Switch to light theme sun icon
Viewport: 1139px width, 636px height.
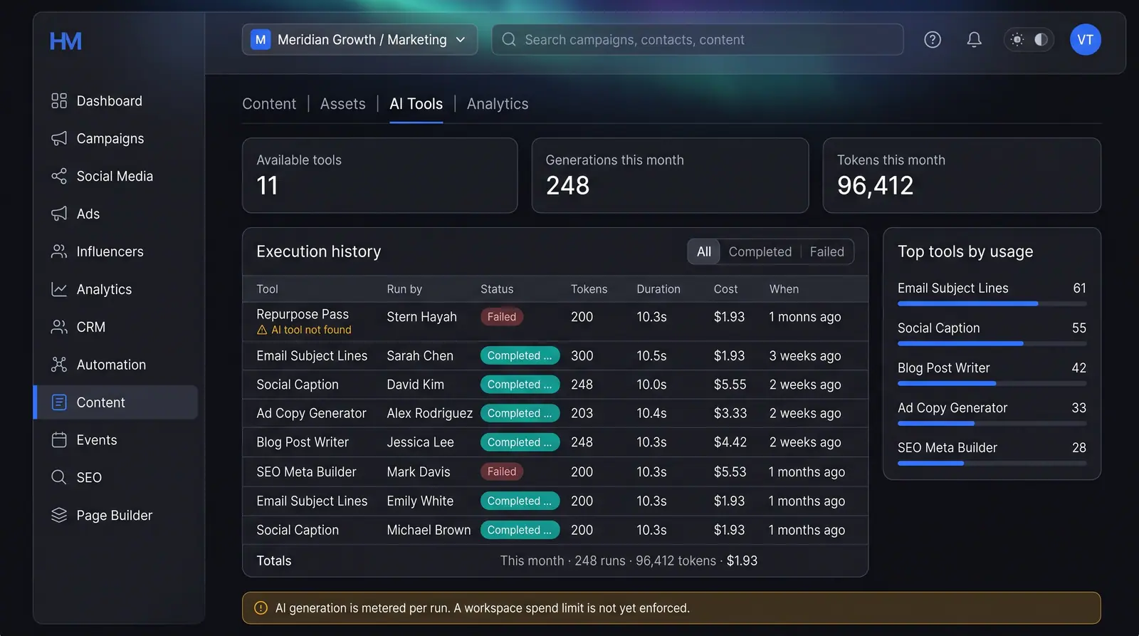click(1017, 40)
